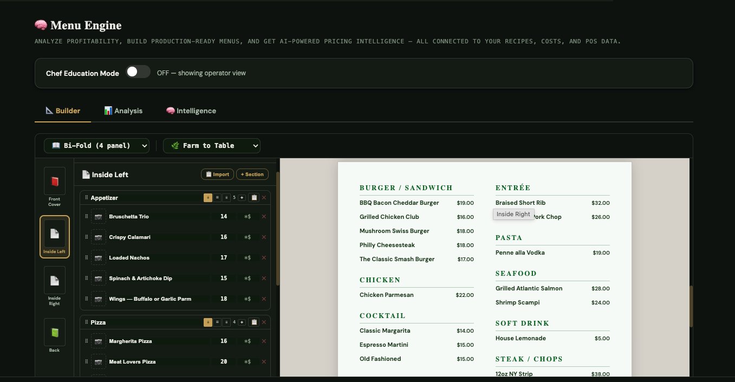Click the clipboard icon in the Appetizer header
Image resolution: width=735 pixels, height=382 pixels.
(x=253, y=198)
